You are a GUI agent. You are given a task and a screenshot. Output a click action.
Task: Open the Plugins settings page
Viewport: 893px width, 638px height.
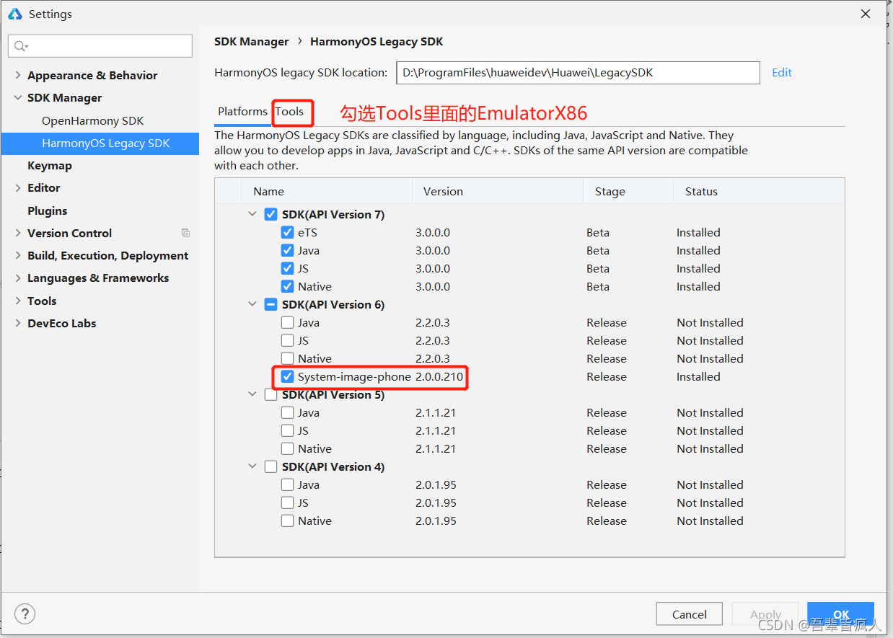(x=47, y=211)
